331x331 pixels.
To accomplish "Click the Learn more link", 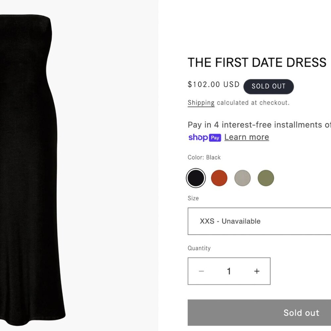I will tap(246, 137).
